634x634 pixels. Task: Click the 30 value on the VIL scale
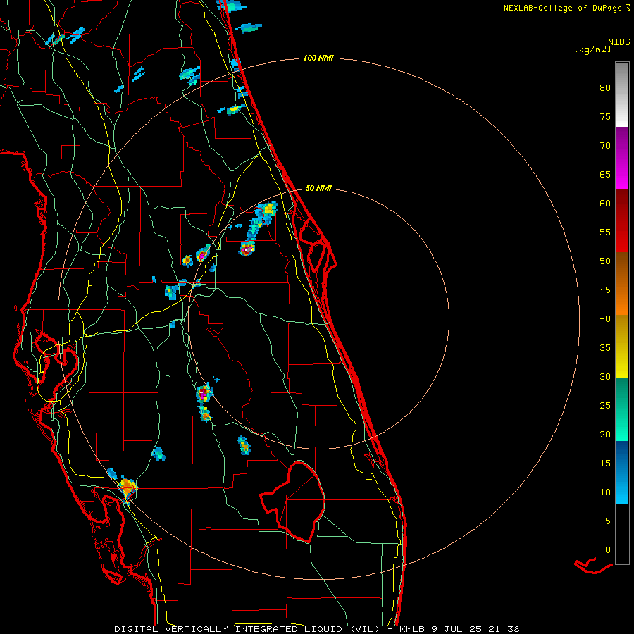coord(605,376)
